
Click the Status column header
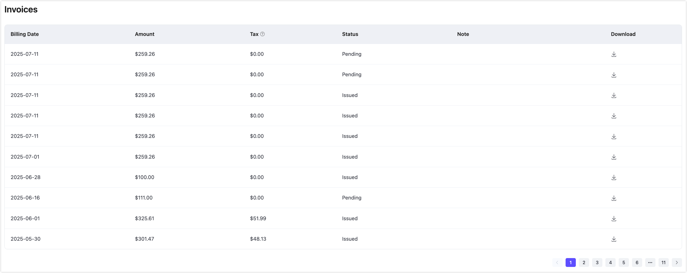(x=350, y=34)
